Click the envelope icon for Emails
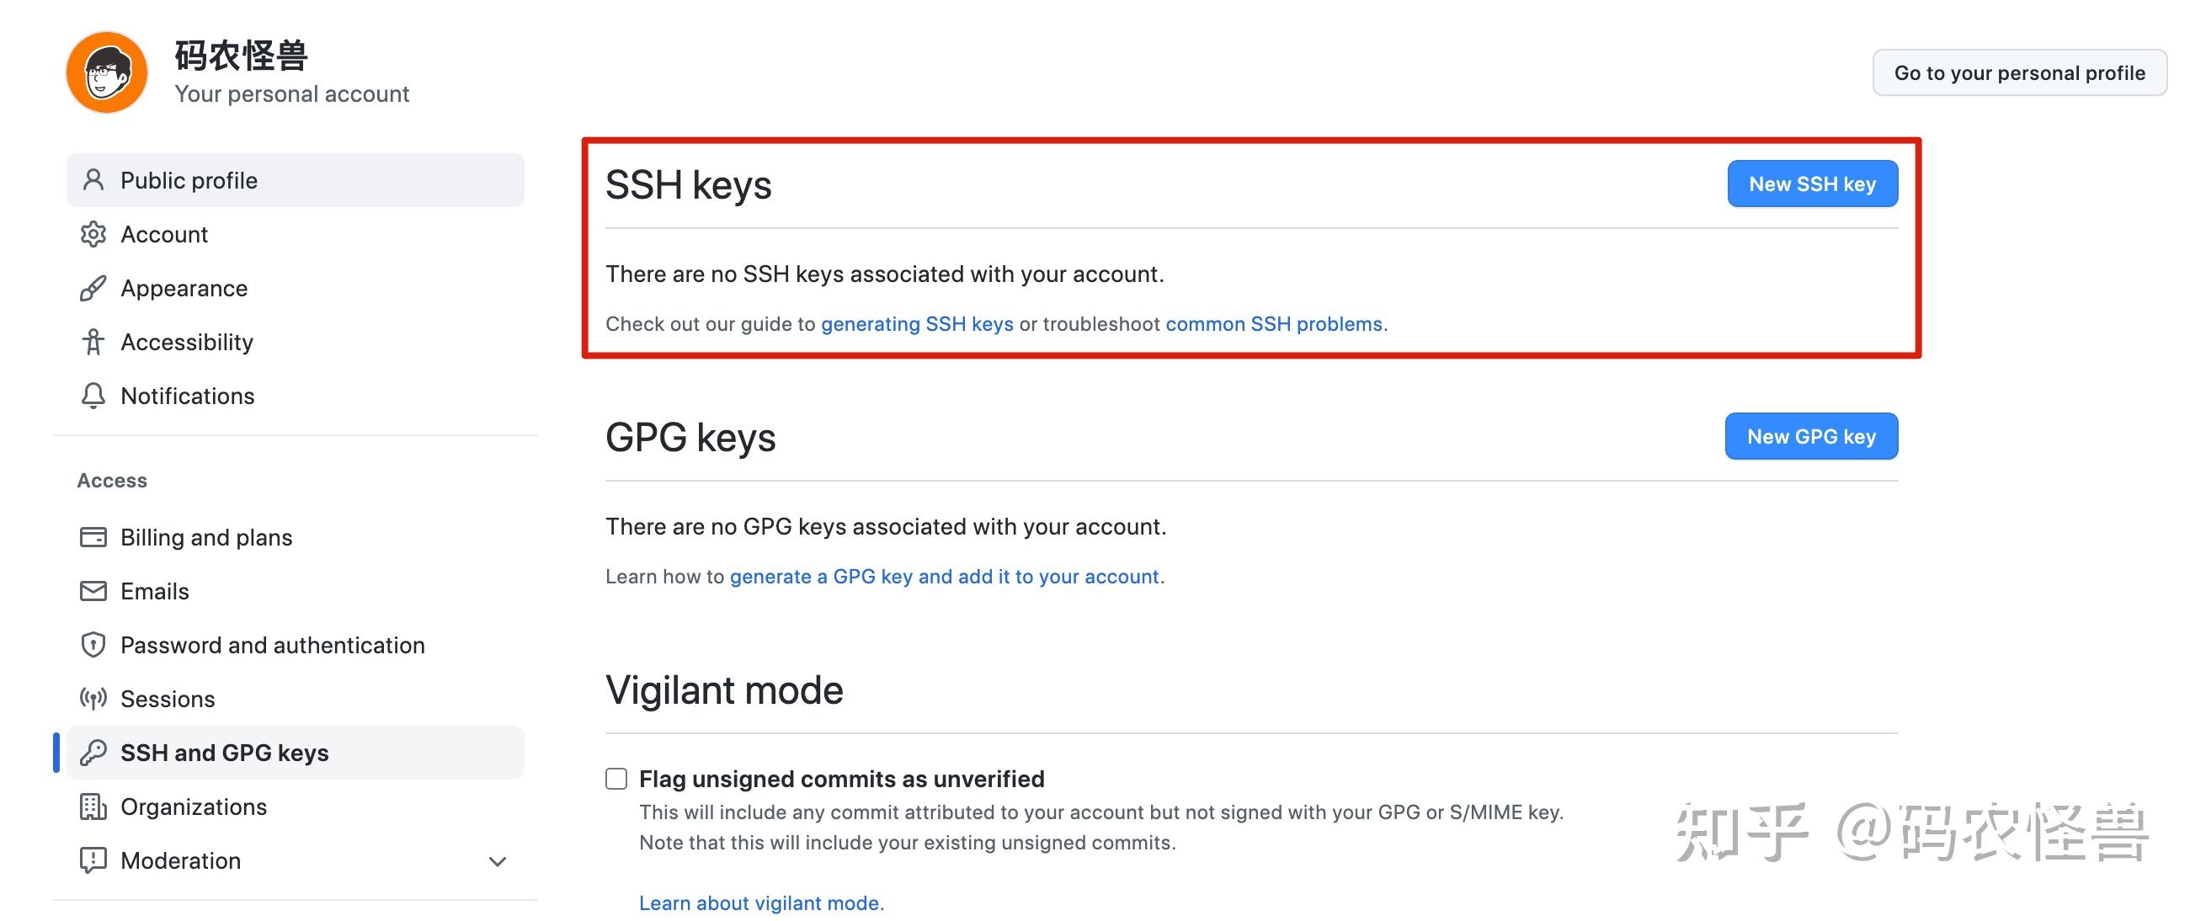Screen dimensions: 2206x921 point(93,592)
